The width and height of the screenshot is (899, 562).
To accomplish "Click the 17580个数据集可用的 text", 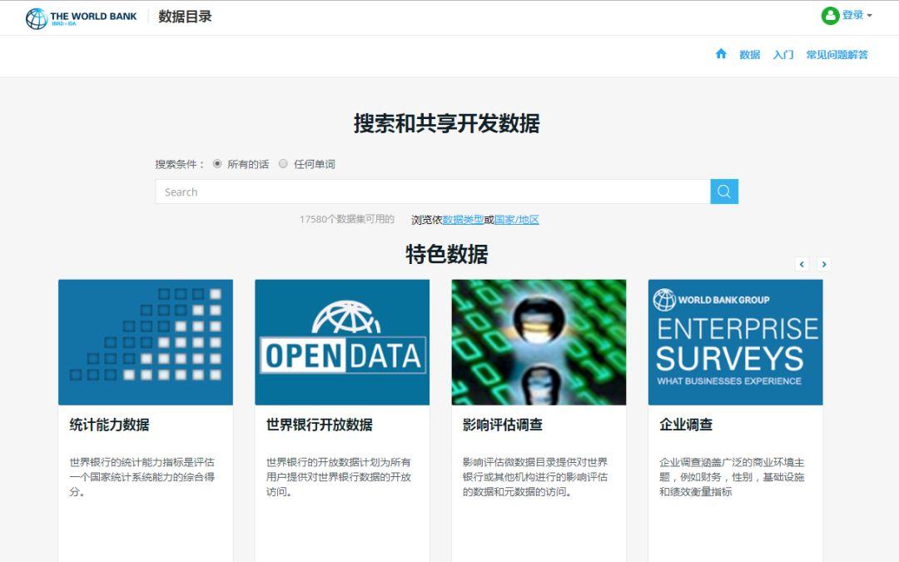I will click(x=347, y=219).
